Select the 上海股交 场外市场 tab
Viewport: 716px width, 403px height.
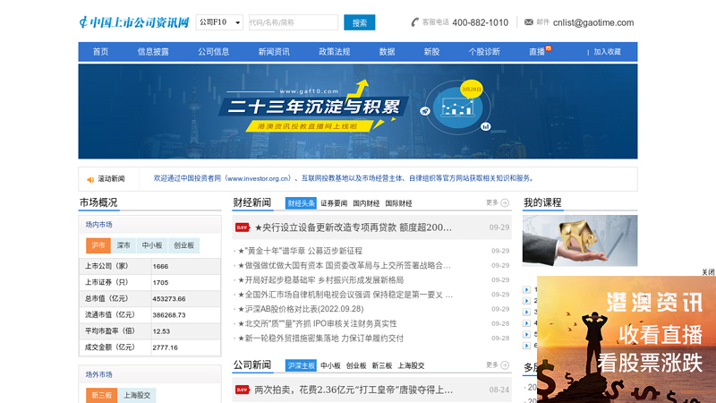coord(137,395)
